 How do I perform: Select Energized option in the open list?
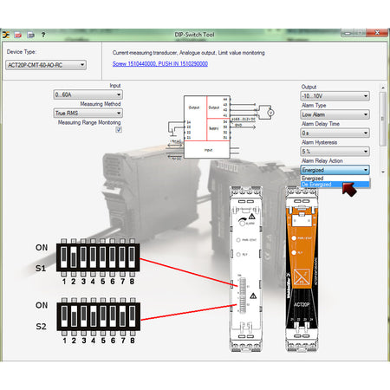[335, 179]
